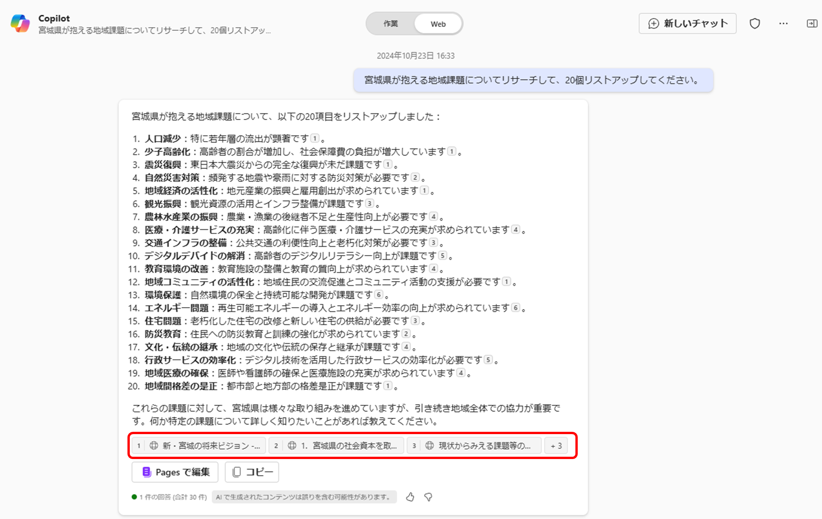The height and width of the screenshot is (519, 822).
Task: Open citation 1 after 少子高齢化 line
Action: pos(452,151)
